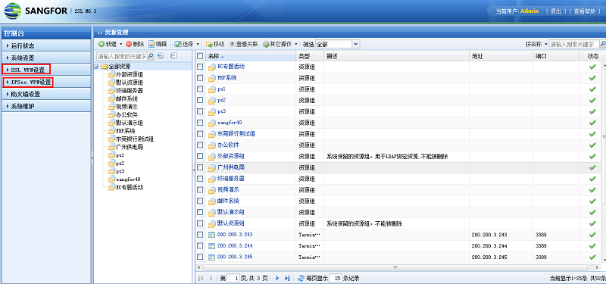Screen dimensions: 606x284
Task: Click the tree search keyword input field
Action: [x=122, y=56]
